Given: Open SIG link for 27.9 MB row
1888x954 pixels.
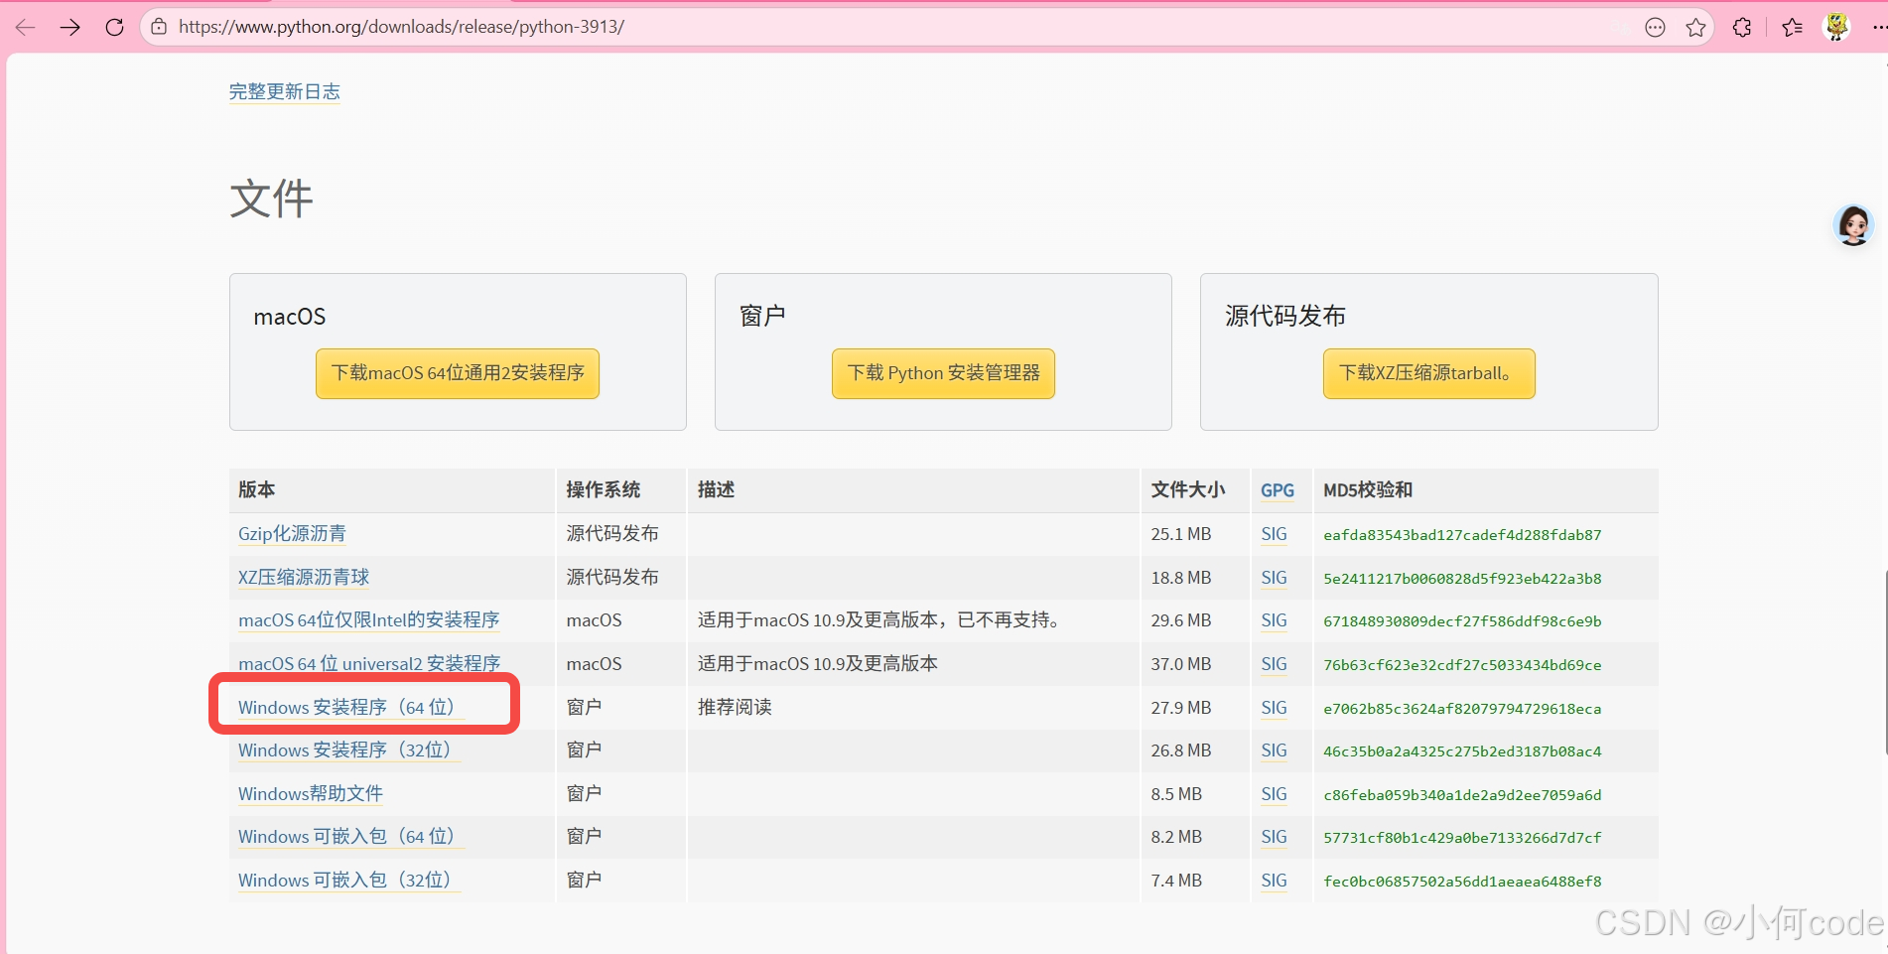Looking at the screenshot, I should pos(1274,708).
